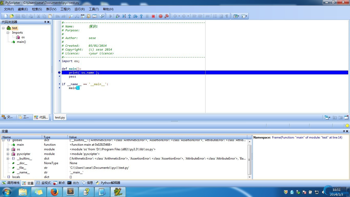
Task: Click the save disk icon
Action: pos(18,16)
